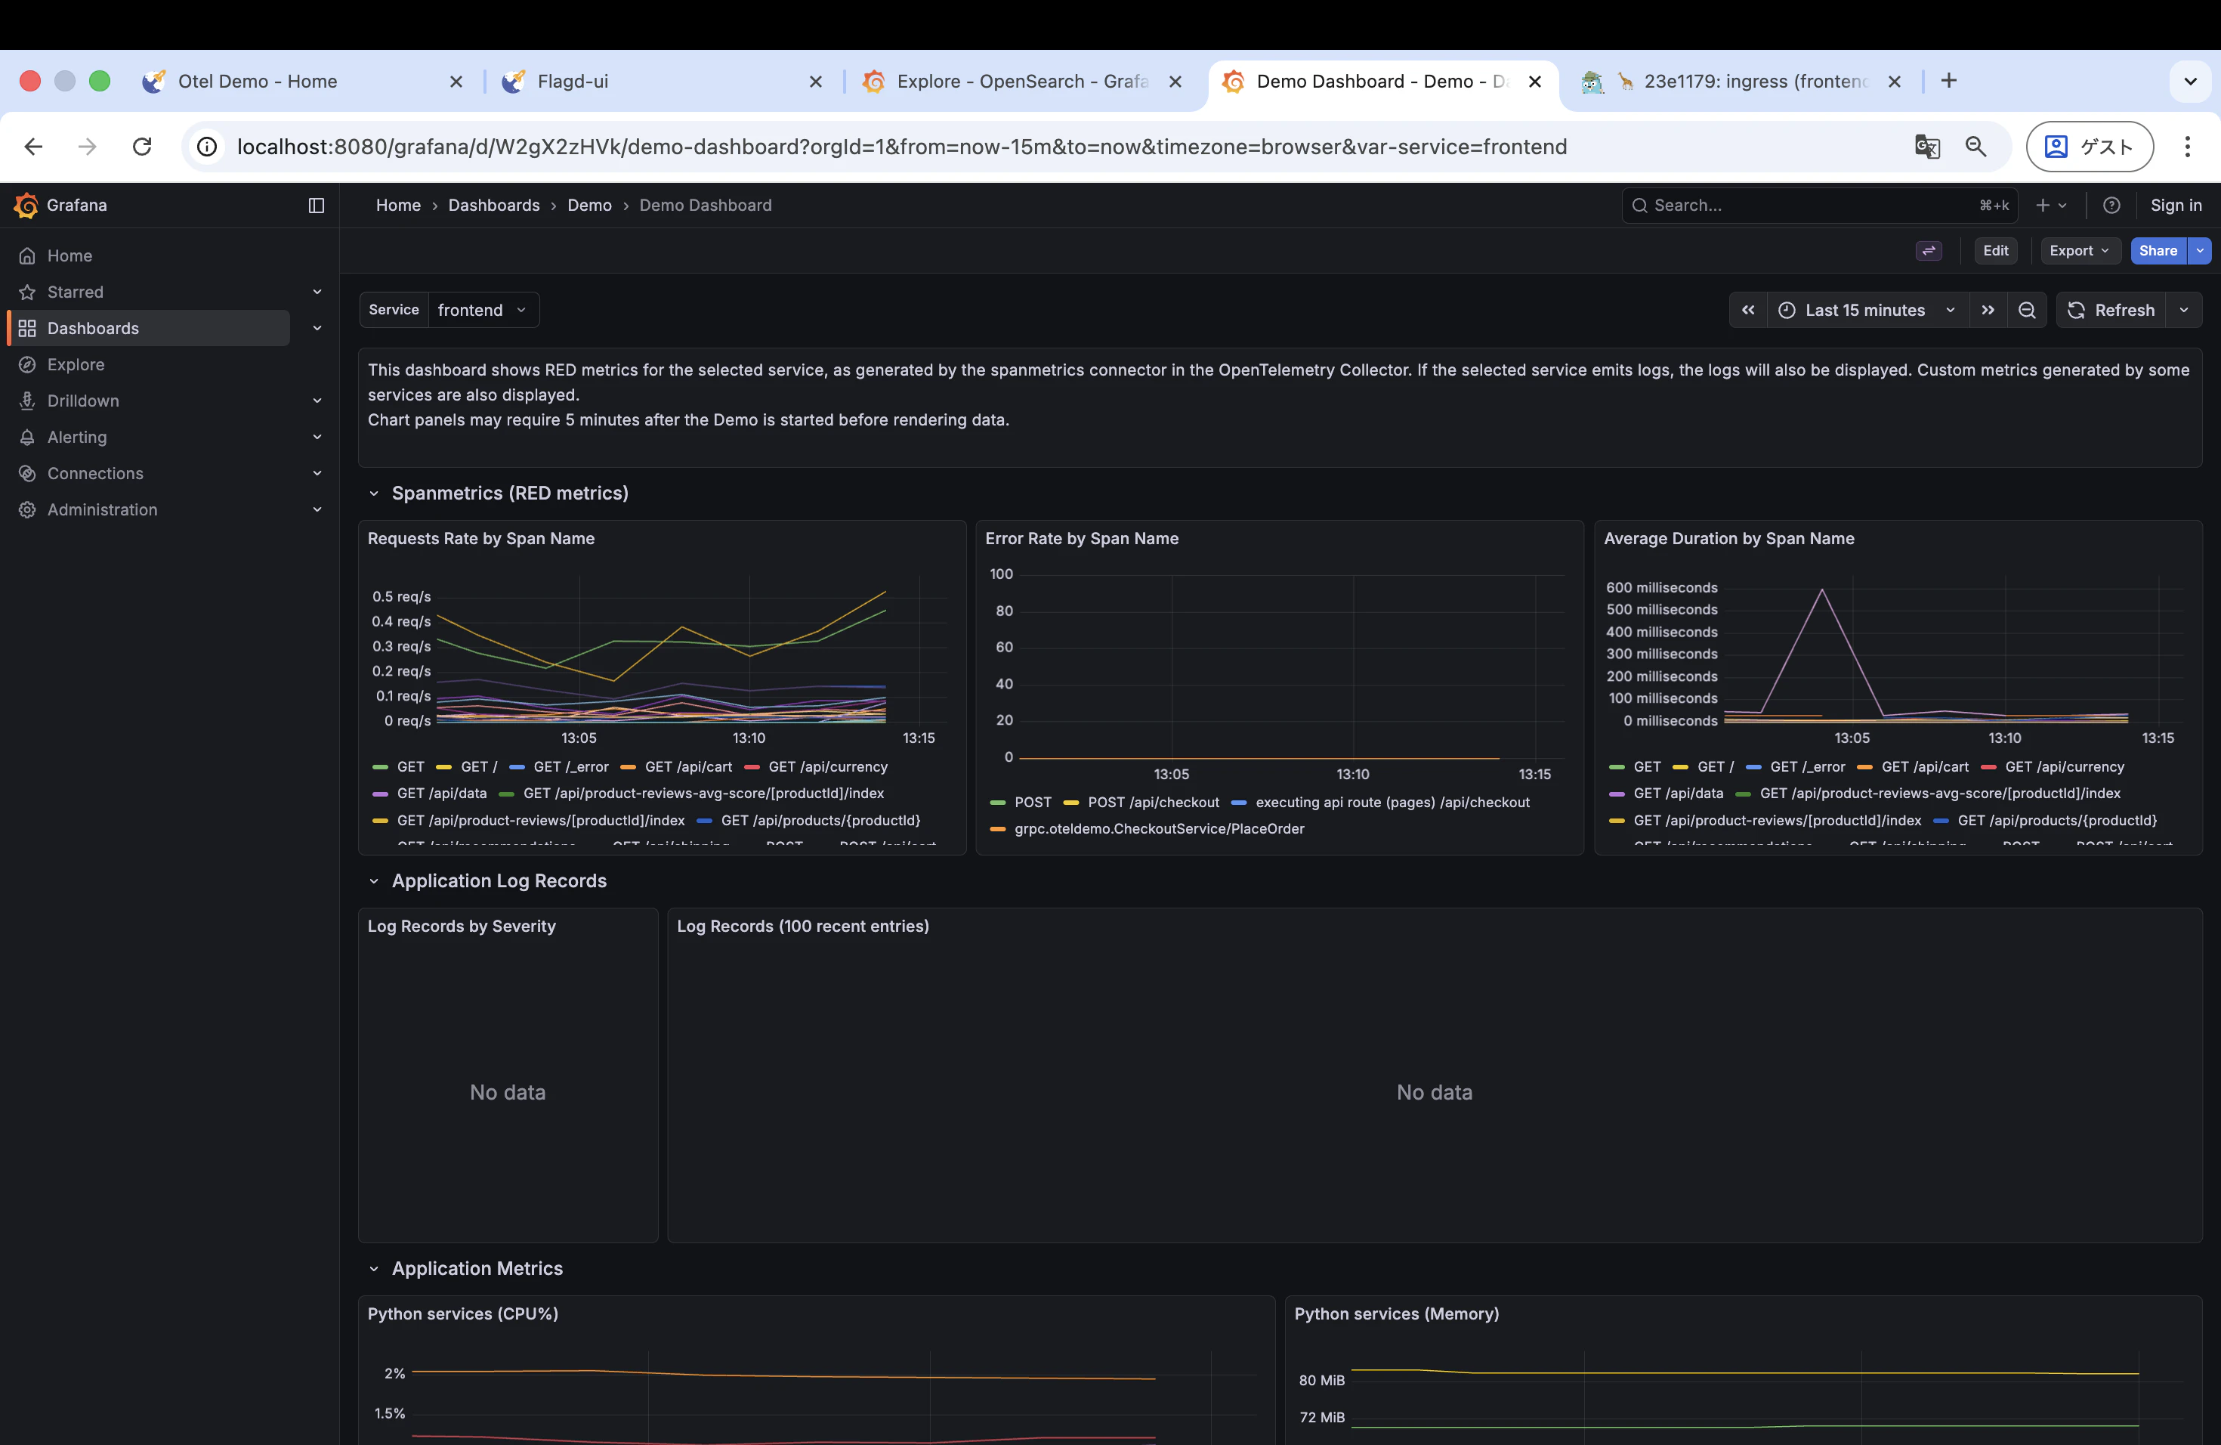
Task: Toggle POST /api/checkout series in Error Rate legend
Action: coord(1153,802)
